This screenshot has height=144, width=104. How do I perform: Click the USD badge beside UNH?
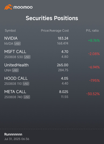15,70
